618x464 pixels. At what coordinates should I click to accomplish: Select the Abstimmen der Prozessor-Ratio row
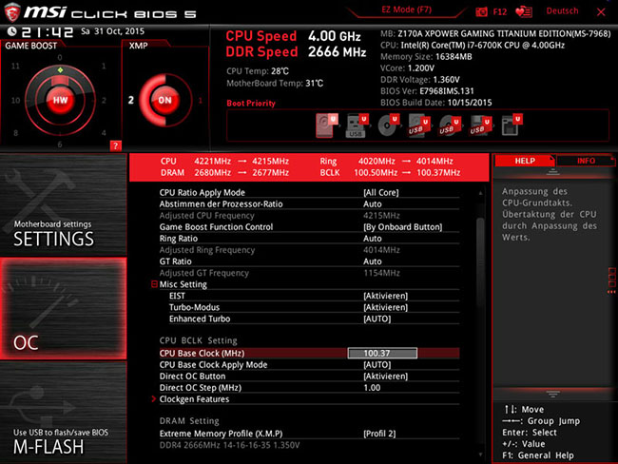coord(309,203)
